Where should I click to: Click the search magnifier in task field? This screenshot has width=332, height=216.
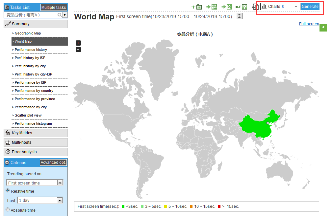point(60,15)
